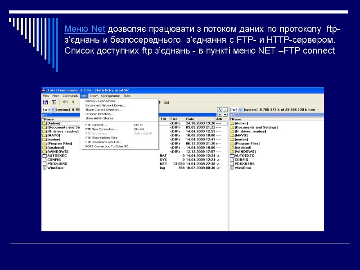This screenshot has height=270, width=360.
Task: Choose PORT Connection To Other PC... entry
Action: tap(119, 146)
